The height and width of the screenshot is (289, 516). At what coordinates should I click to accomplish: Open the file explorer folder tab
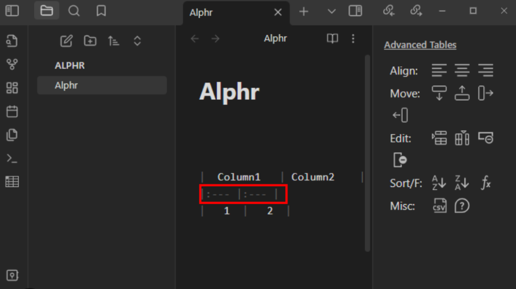46,11
